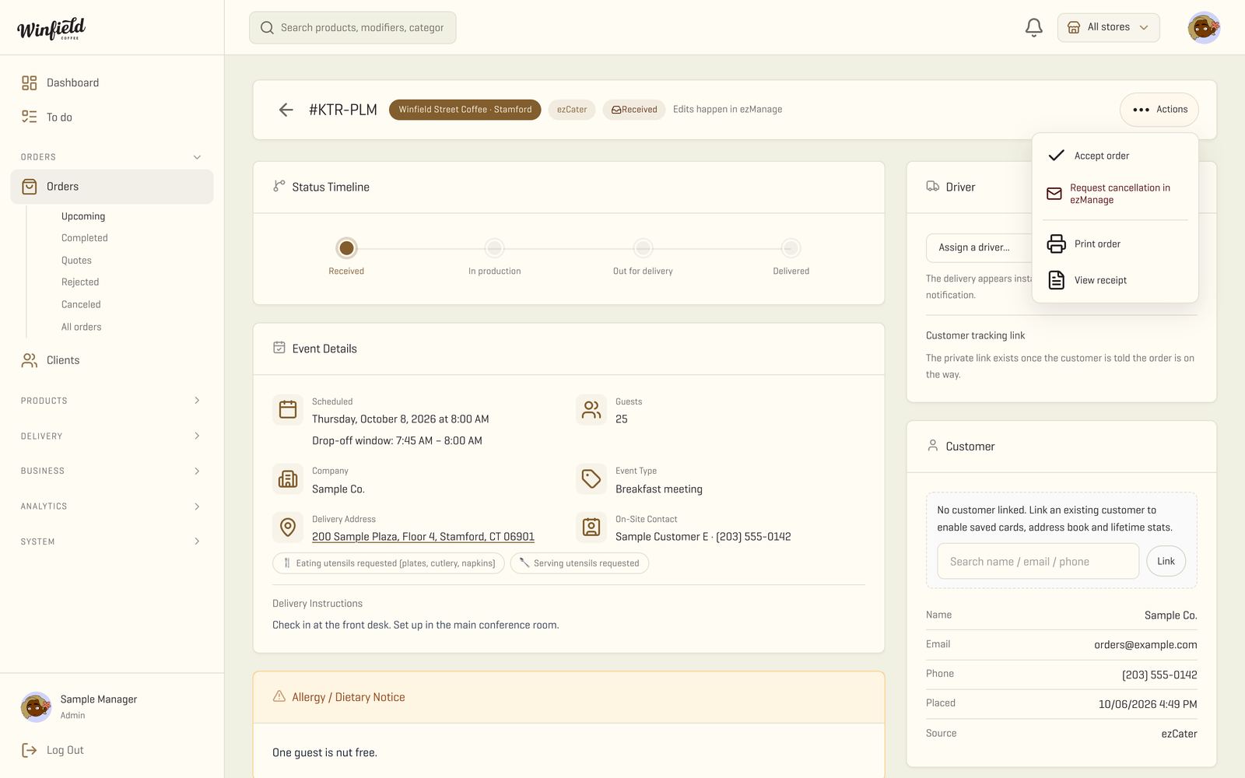
Task: Expand the BUSINESS sidebar section
Action: pyautogui.click(x=112, y=471)
